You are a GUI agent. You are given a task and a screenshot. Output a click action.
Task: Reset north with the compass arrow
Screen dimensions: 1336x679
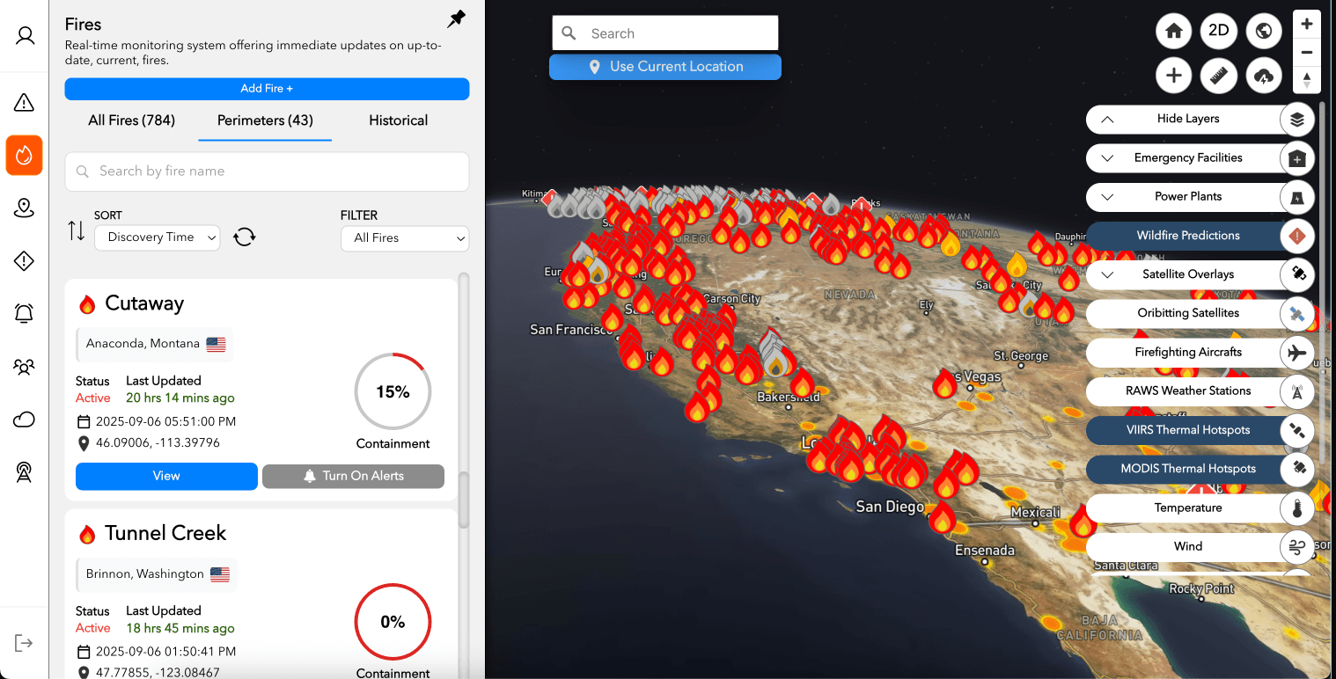tap(1307, 80)
